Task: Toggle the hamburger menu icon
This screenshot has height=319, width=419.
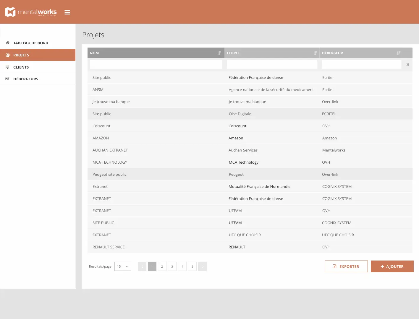Action: click(x=67, y=12)
